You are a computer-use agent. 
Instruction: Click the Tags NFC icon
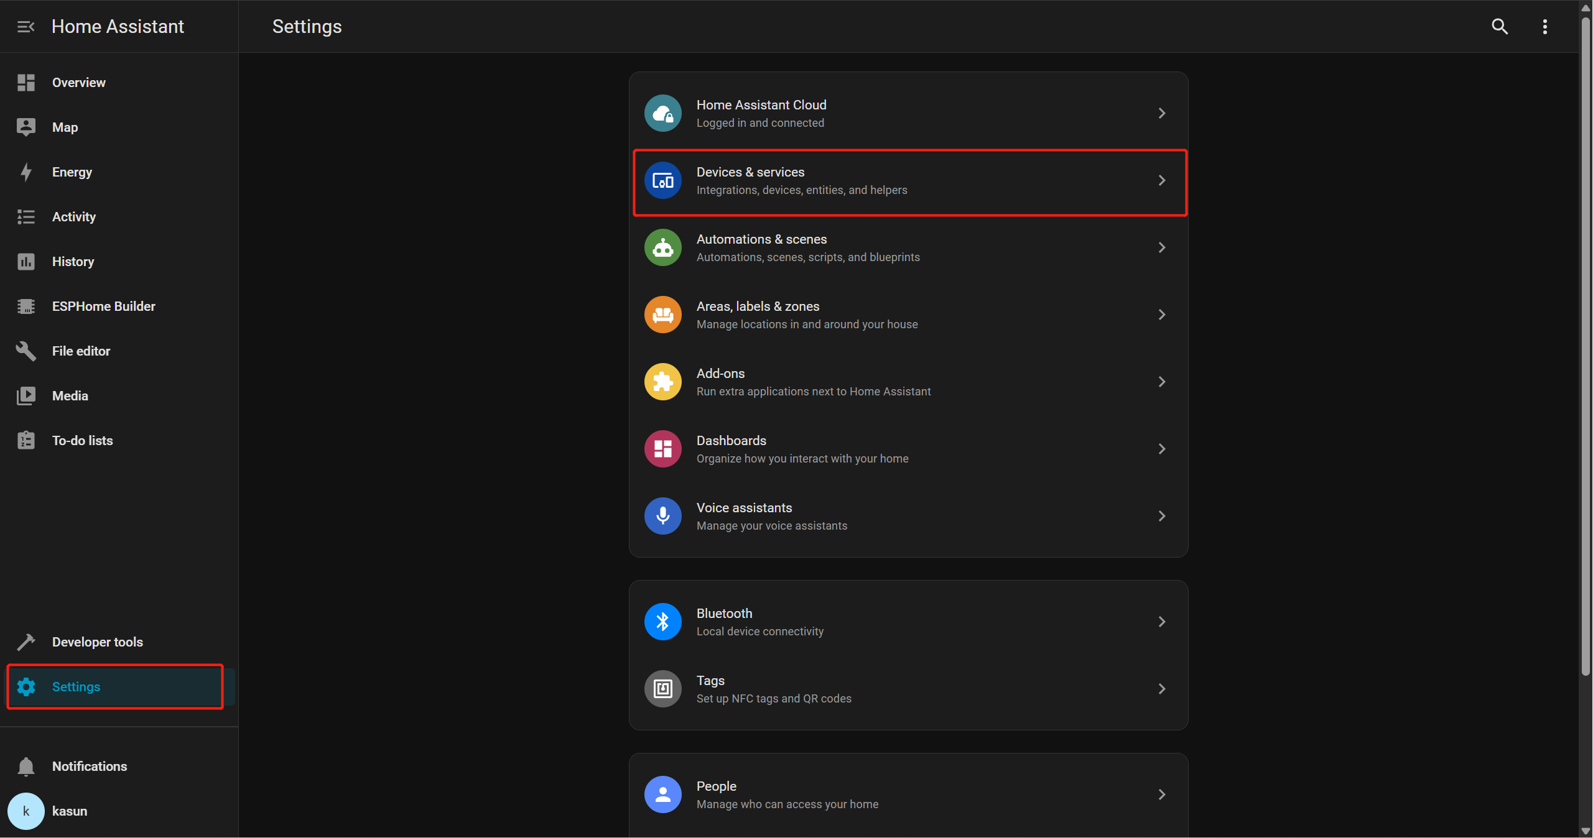[x=662, y=689]
